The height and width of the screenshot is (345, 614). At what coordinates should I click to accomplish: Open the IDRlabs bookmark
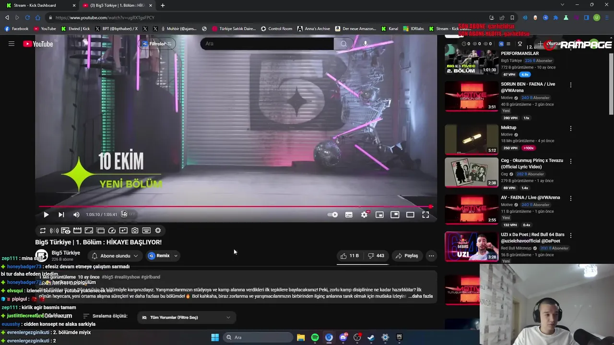point(413,29)
